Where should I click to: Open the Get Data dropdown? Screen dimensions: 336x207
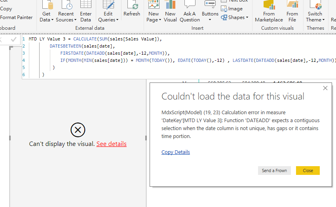click(46, 17)
